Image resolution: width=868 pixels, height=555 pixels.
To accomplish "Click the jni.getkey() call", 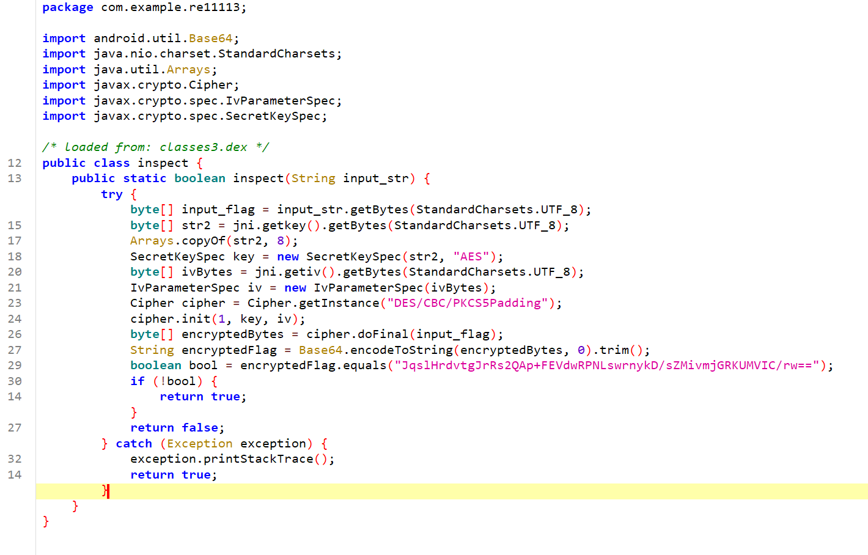I will point(277,226).
